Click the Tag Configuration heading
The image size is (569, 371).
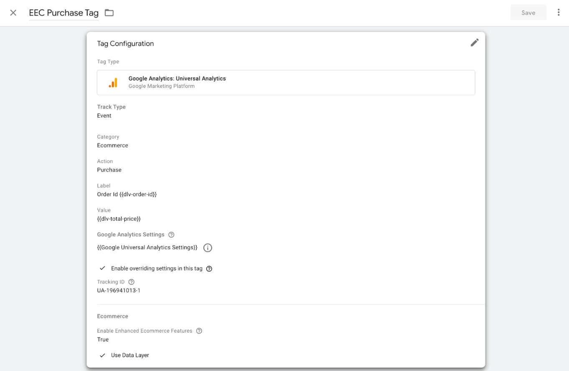[x=126, y=43]
